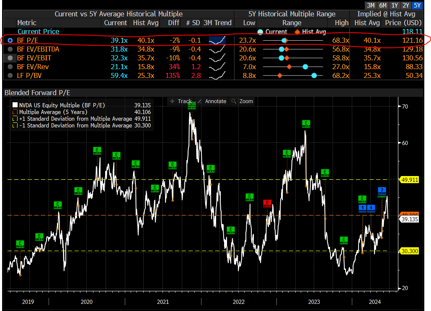This screenshot has width=431, height=311.
Task: Click the Current Price row label
Action: pyautogui.click(x=38, y=31)
